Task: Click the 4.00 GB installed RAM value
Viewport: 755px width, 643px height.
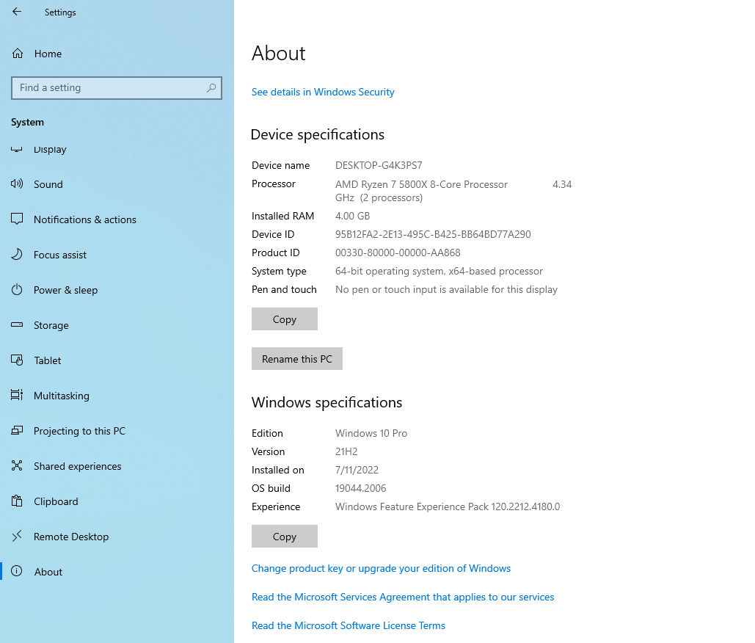Action: coord(352,216)
